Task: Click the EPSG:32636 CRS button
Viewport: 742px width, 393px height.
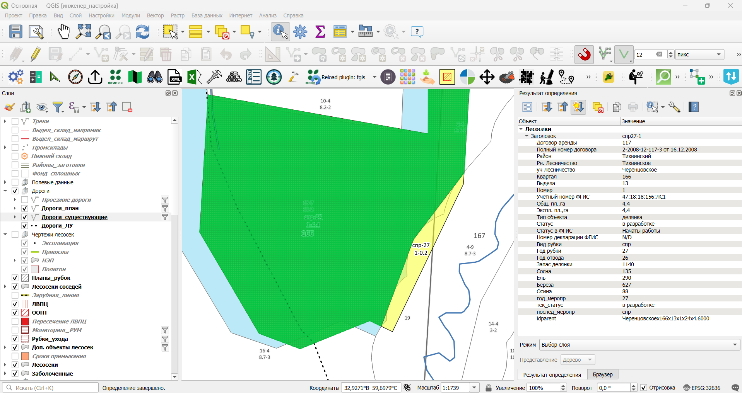Action: tap(702, 388)
